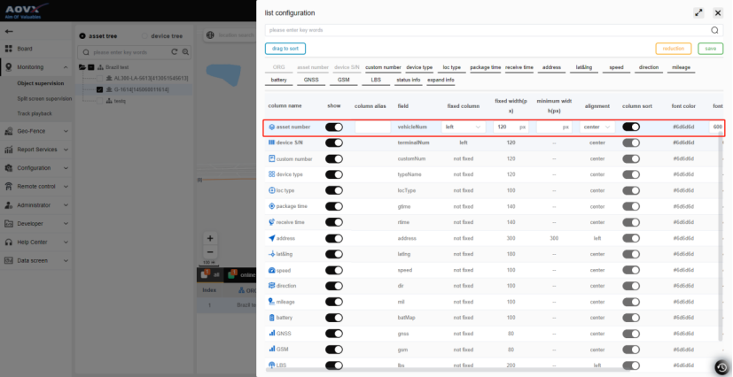This screenshot has height=377, width=733.
Task: Turn off show switch for mileage row
Action: pyautogui.click(x=334, y=301)
